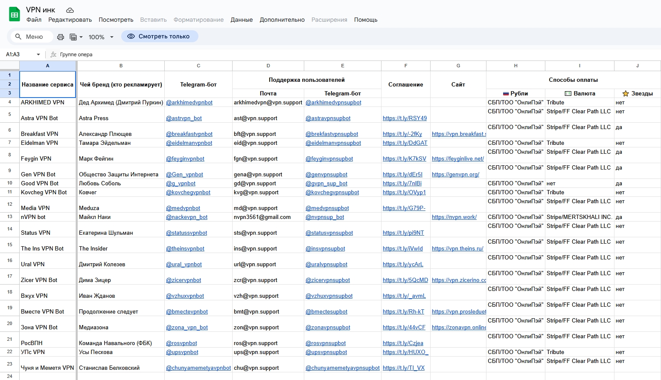This screenshot has height=380, width=661.
Task: Open the Помощь menu
Action: coord(365,20)
